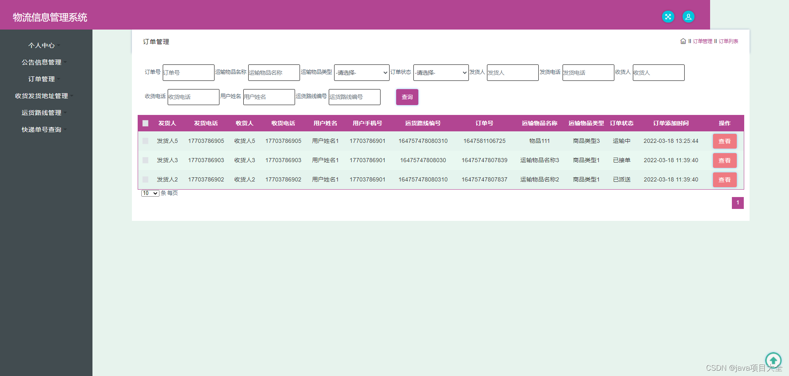The width and height of the screenshot is (789, 376).
Task: Click the 运输物品名称 column header
Action: pos(540,123)
